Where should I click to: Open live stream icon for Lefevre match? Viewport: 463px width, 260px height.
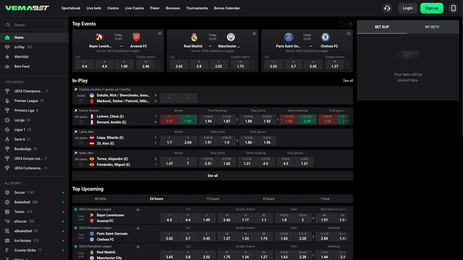click(x=81, y=121)
